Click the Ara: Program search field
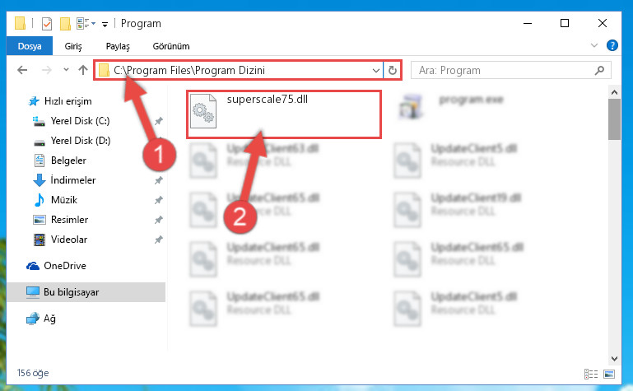Image resolution: width=633 pixels, height=391 pixels. tap(503, 71)
